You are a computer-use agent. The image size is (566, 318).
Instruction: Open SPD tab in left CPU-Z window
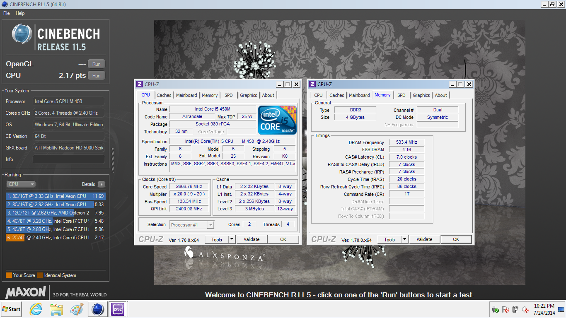tap(229, 95)
